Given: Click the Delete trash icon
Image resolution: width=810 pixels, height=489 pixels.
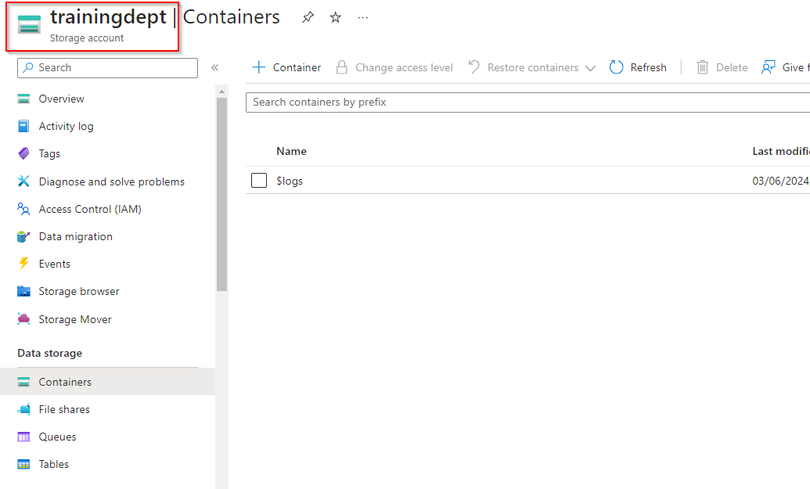Looking at the screenshot, I should (703, 67).
